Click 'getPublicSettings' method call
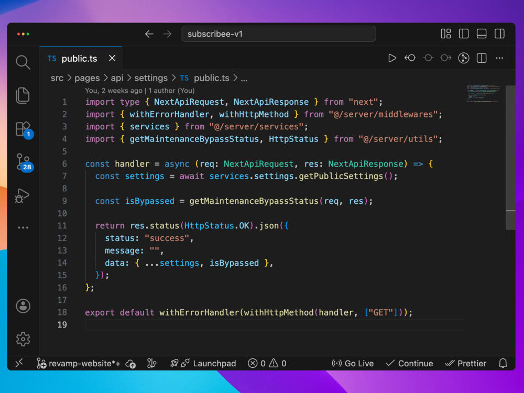The image size is (524, 393). pyautogui.click(x=341, y=176)
